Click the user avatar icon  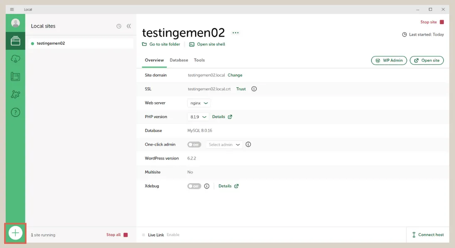tap(15, 23)
